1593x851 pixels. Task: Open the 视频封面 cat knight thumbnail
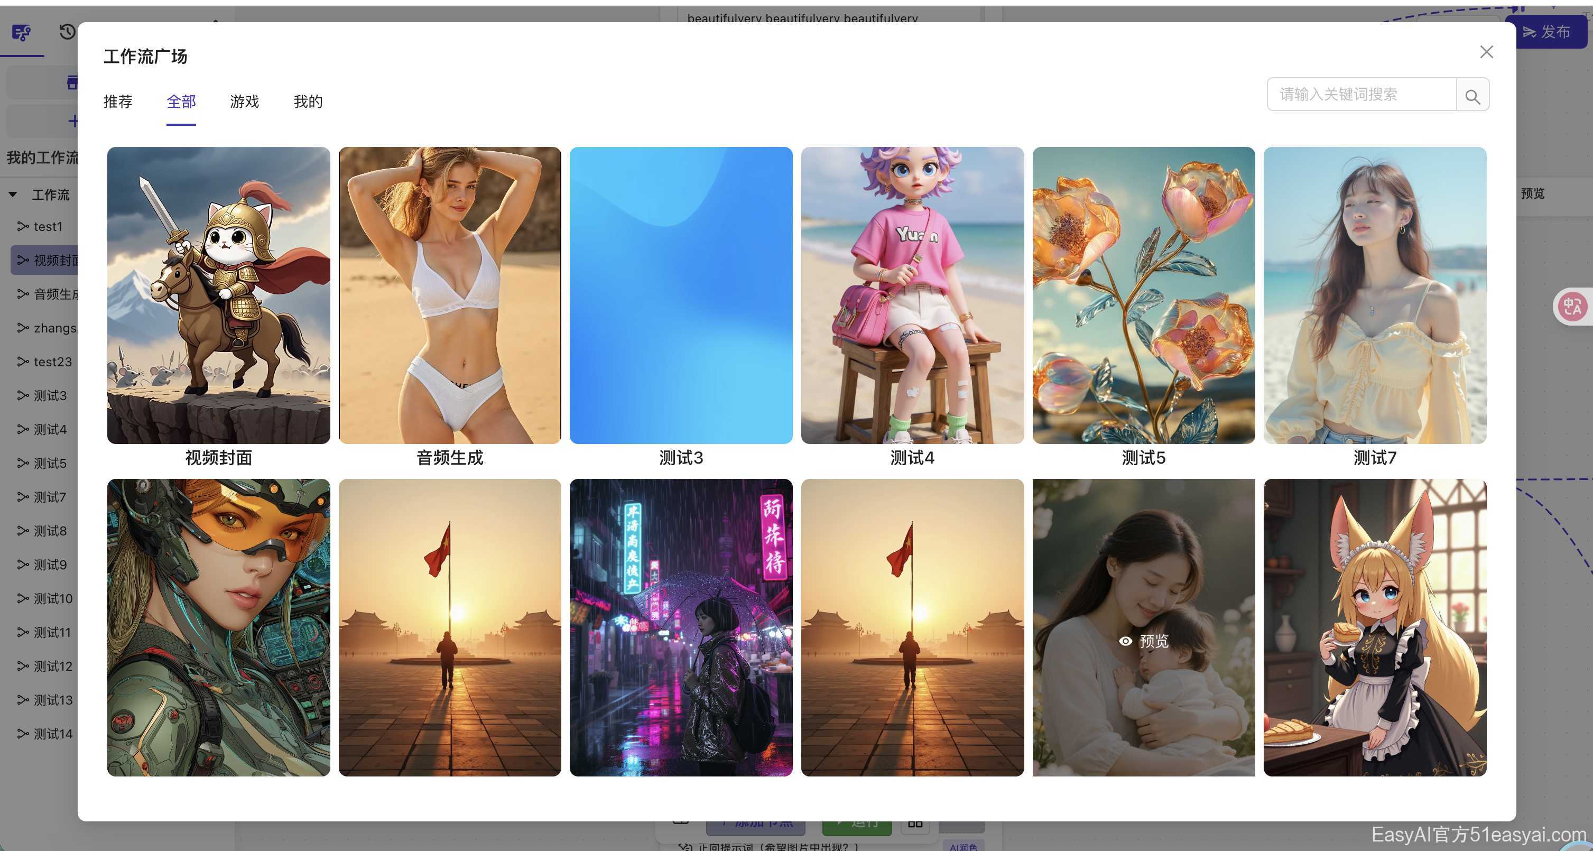coord(218,295)
